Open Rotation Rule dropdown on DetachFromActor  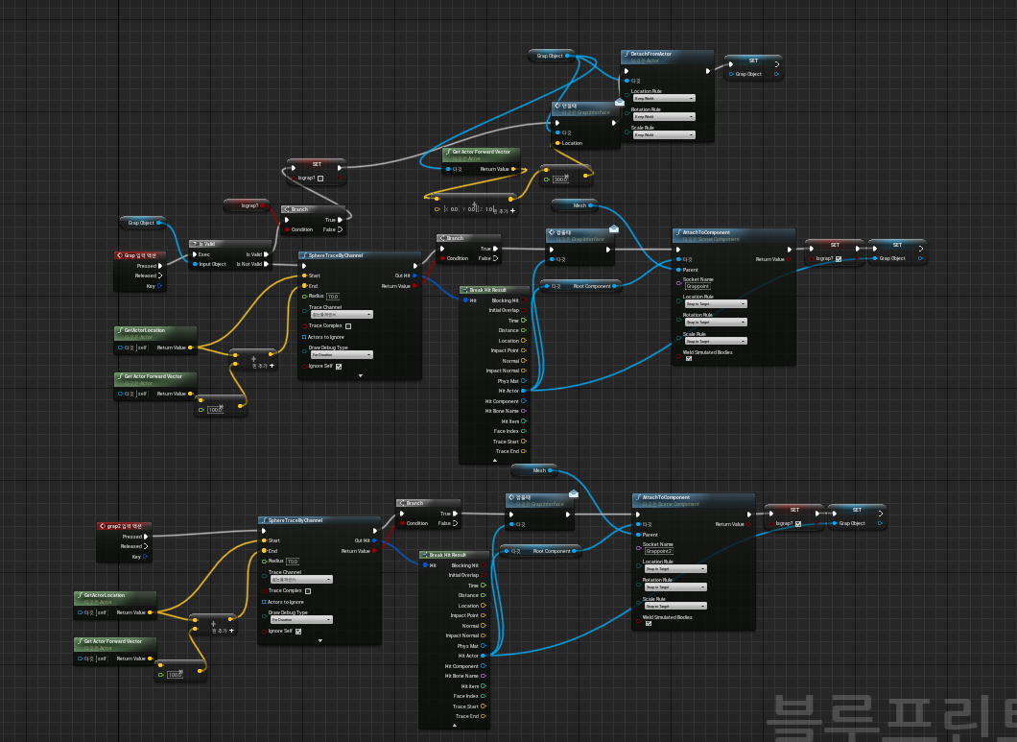[664, 117]
